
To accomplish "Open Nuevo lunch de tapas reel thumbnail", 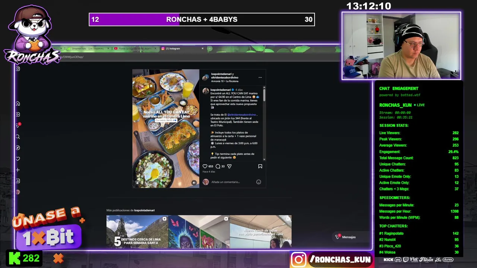I will [x=260, y=232].
